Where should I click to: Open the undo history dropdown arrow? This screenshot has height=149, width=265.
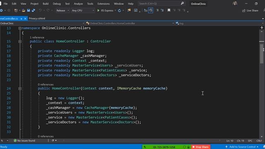pyautogui.click(x=44, y=10)
